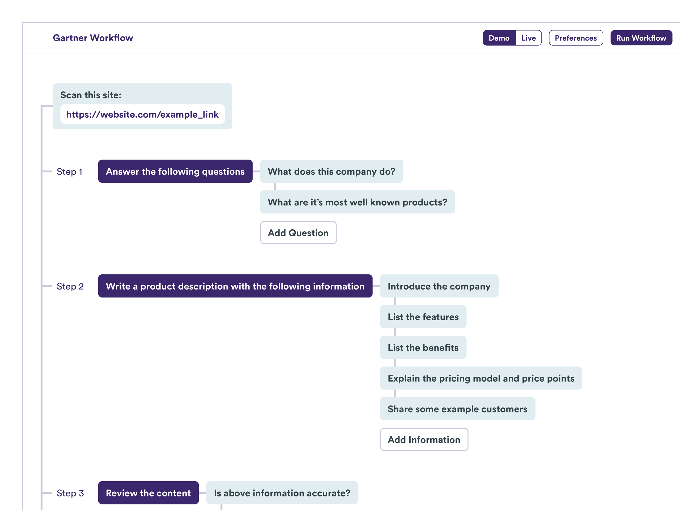Click the Step 2 label
680x510 pixels.
70,286
